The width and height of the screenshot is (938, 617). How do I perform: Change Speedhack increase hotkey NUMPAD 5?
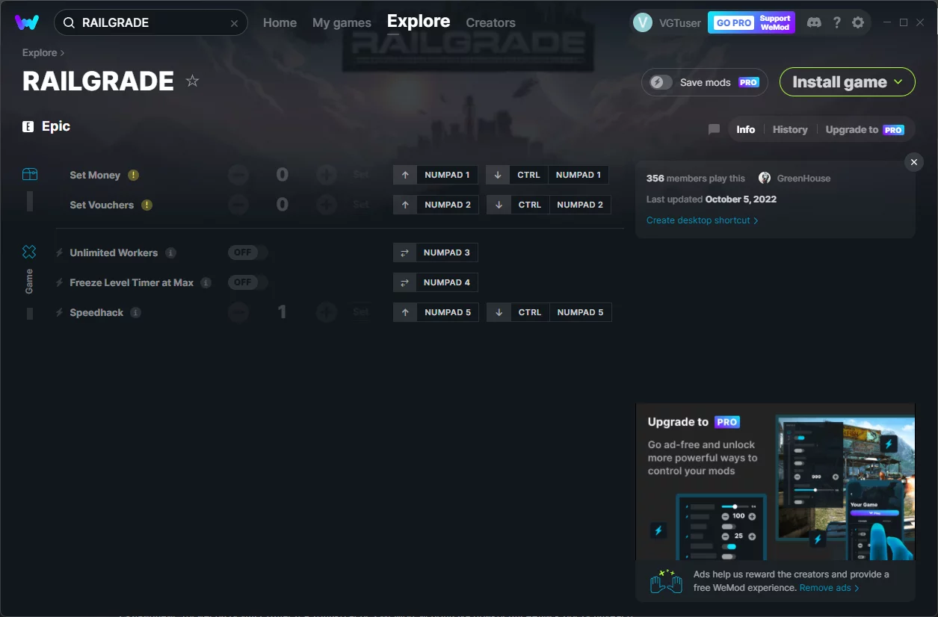click(x=436, y=312)
